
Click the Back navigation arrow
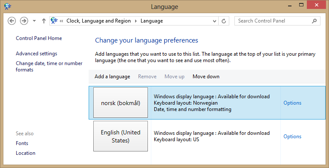(x=12, y=21)
